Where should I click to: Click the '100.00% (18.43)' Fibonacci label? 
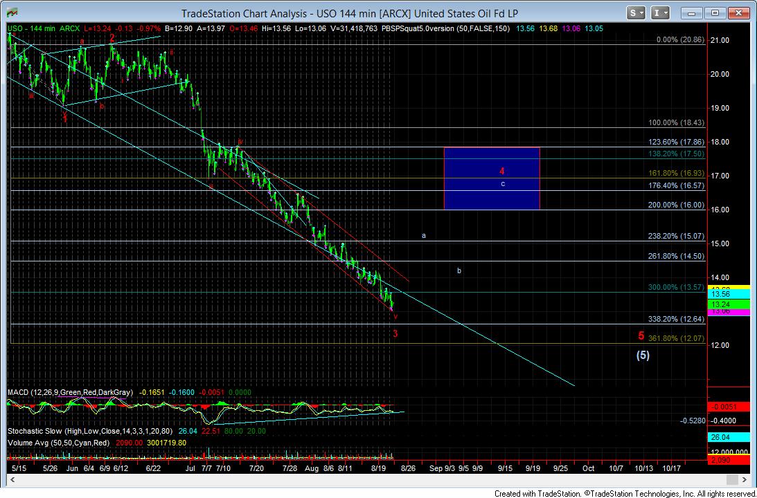click(x=677, y=123)
